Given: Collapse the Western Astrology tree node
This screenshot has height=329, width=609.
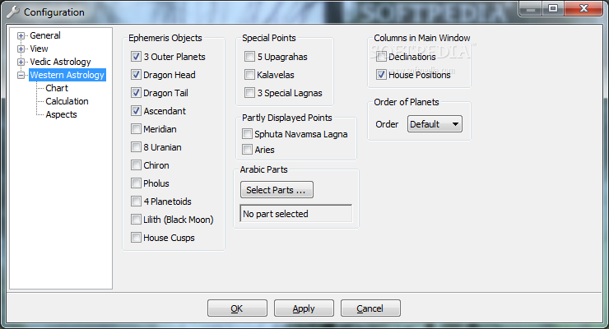Looking at the screenshot, I should point(21,75).
